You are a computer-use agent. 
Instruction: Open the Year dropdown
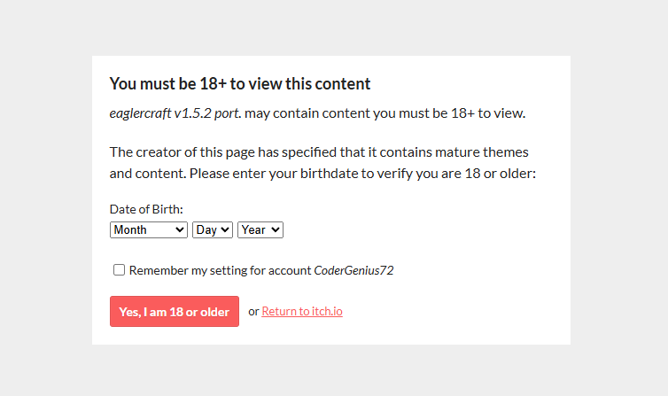pos(260,229)
